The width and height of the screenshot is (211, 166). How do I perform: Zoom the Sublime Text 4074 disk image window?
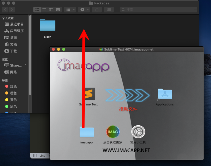tap(64, 49)
